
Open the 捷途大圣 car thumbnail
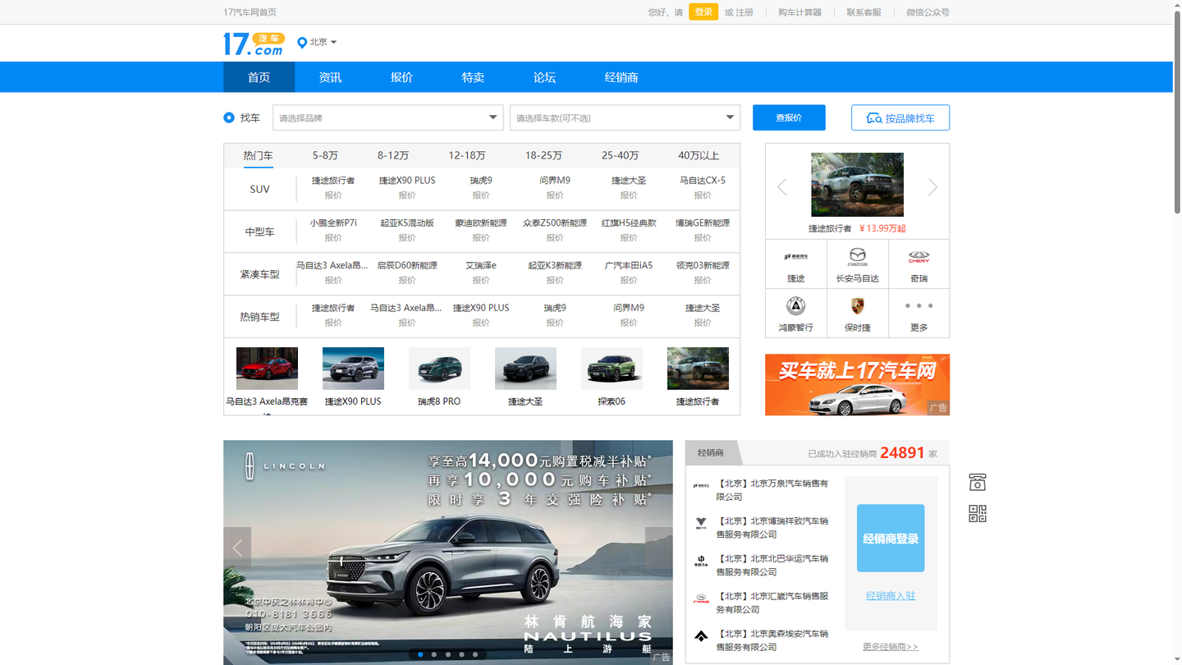tap(525, 368)
